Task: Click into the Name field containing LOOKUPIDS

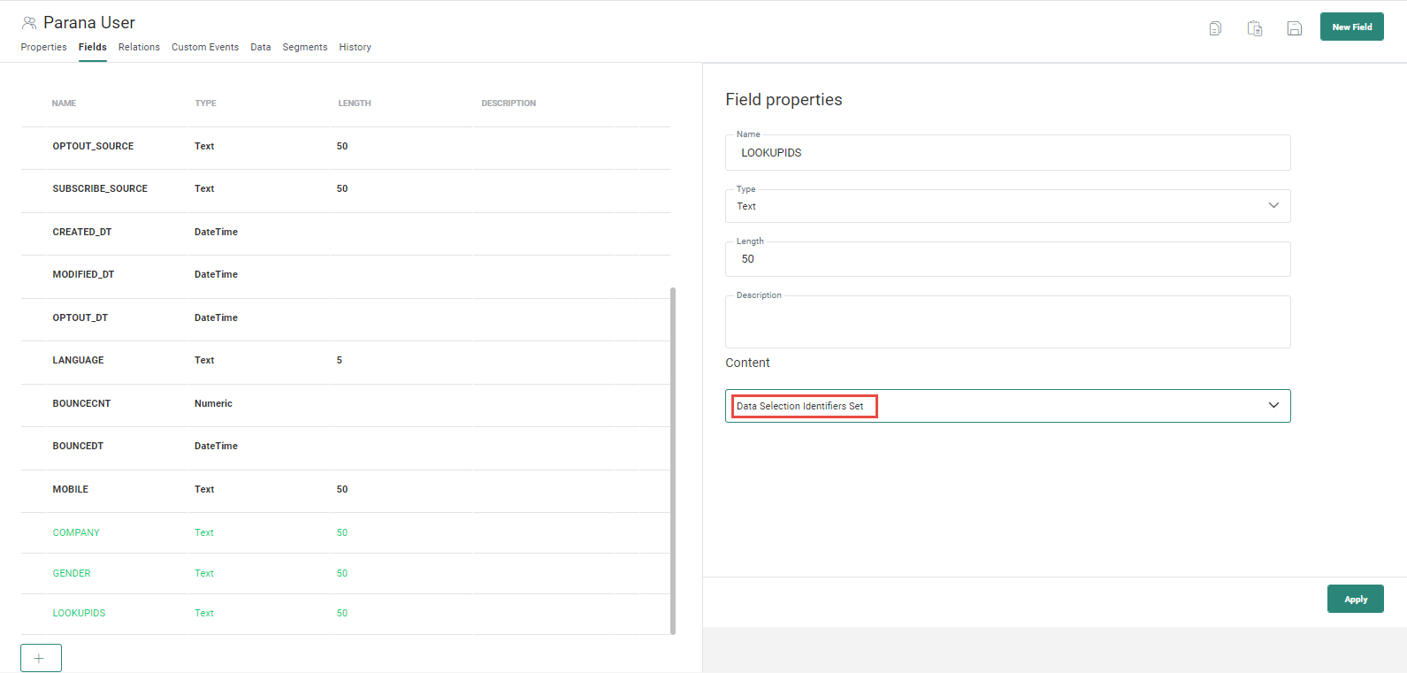Action: pyautogui.click(x=1007, y=153)
